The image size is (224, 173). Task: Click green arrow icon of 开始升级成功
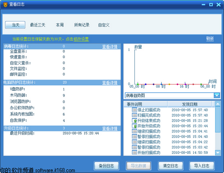point(134,126)
